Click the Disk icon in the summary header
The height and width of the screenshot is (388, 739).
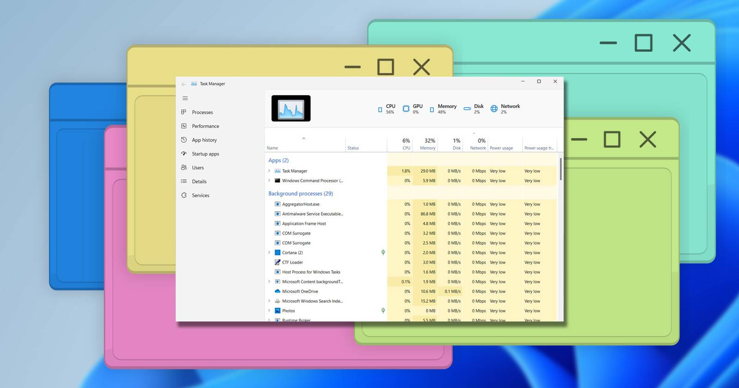(x=467, y=109)
